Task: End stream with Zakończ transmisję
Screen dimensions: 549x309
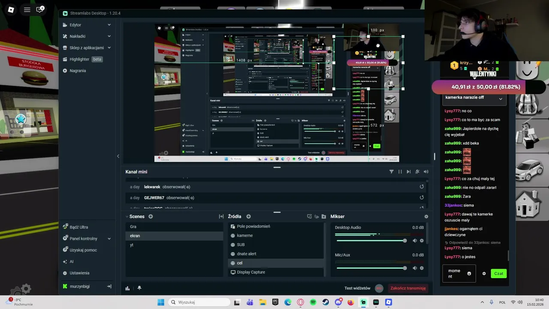Action: coord(408,288)
